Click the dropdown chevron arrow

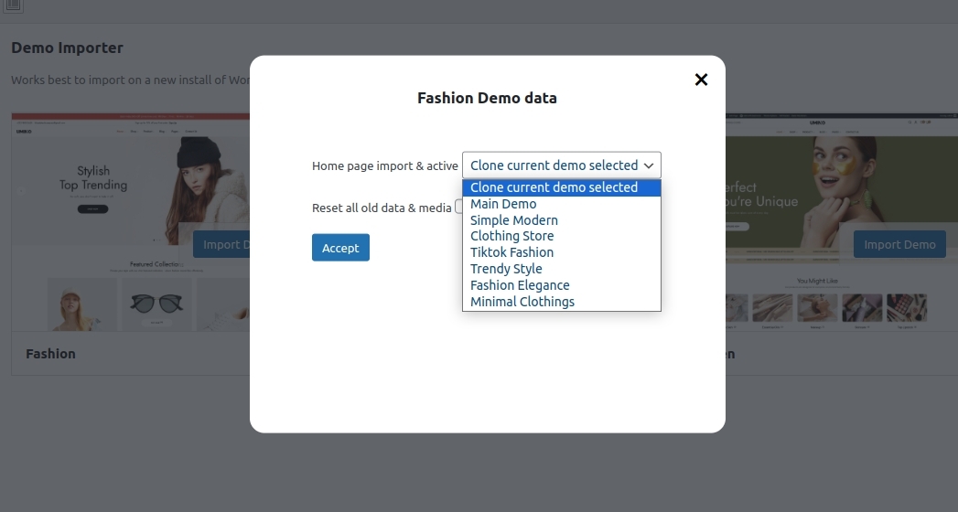(648, 165)
